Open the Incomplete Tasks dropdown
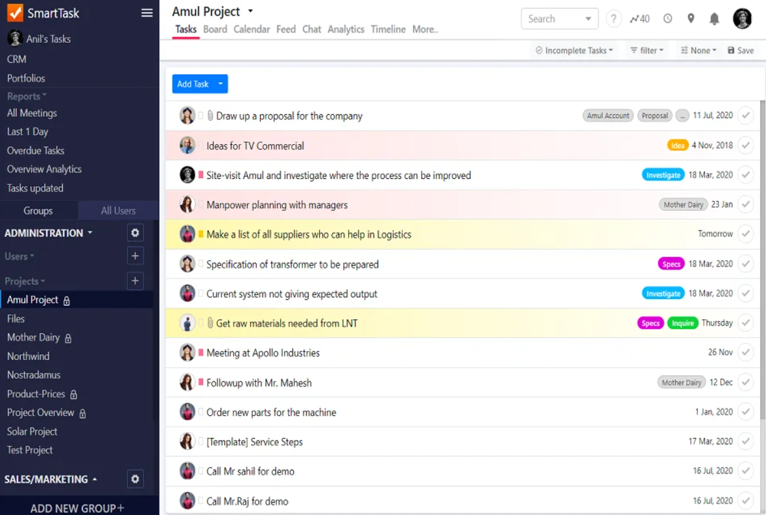The image size is (766, 515). point(574,51)
